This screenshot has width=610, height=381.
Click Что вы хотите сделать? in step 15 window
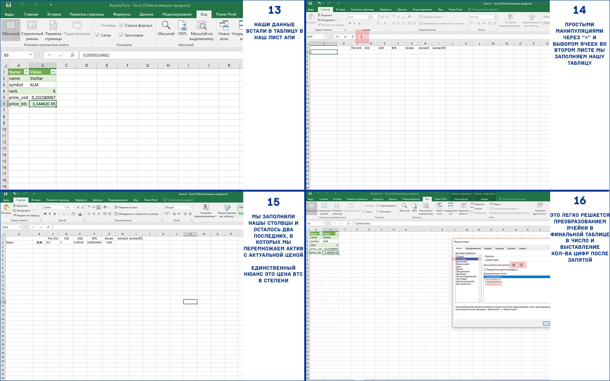pyautogui.click(x=179, y=200)
